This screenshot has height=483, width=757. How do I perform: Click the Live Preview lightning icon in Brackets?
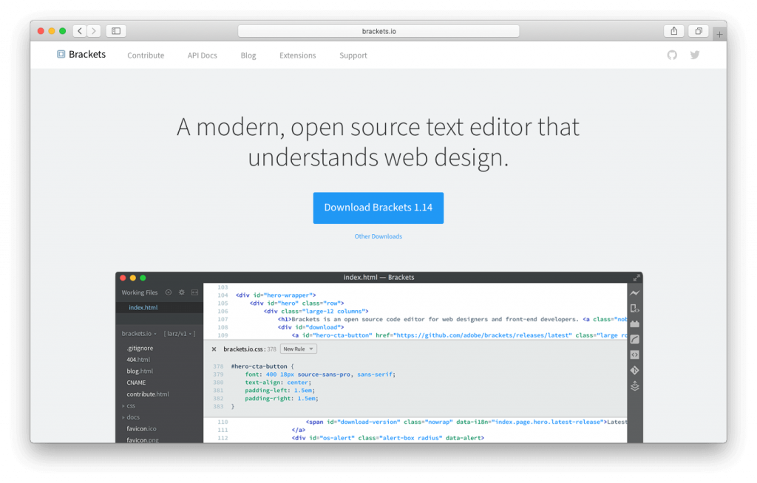click(x=635, y=293)
